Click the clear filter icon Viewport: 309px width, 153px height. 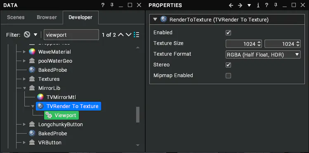[27, 35]
